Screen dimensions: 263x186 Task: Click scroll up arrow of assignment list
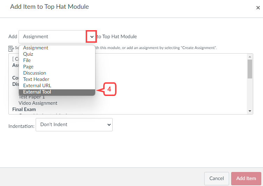point(250,57)
